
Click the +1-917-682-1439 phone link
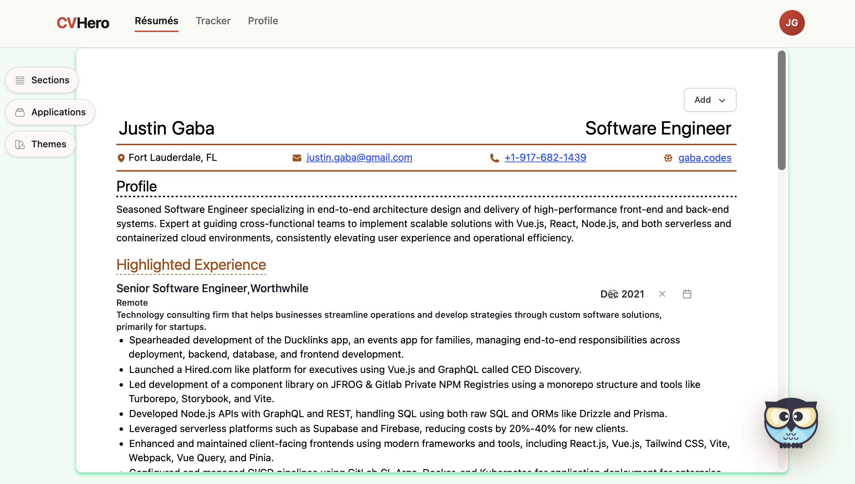pos(545,158)
